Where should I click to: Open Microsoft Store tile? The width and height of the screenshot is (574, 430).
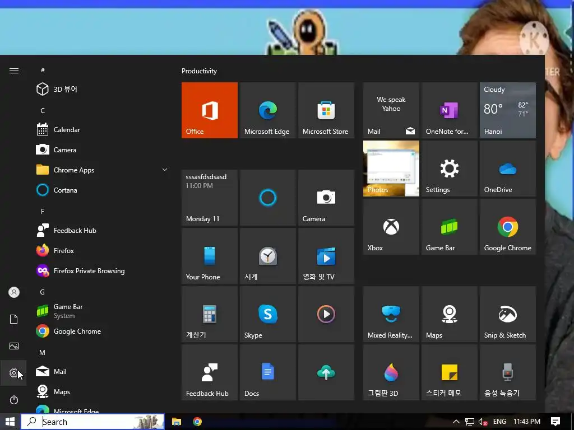(x=326, y=110)
